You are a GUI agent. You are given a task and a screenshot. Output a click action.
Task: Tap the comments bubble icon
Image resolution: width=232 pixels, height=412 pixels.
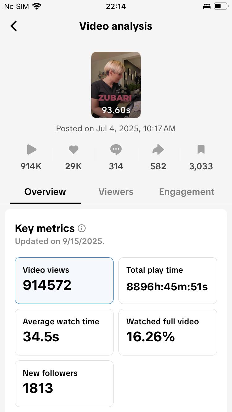click(116, 150)
